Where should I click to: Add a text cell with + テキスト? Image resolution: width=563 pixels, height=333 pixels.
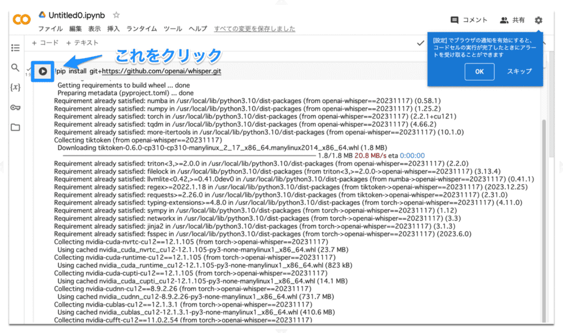click(x=82, y=42)
